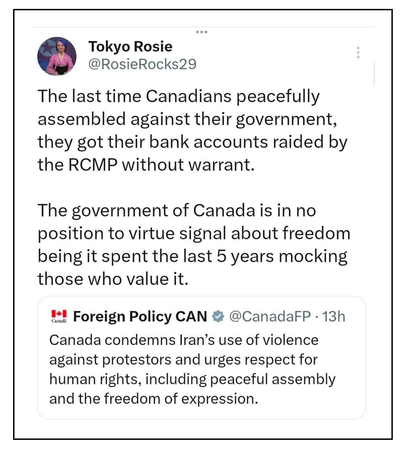Open the @CanadaFP handle
This screenshot has width=407, height=456.
270,316
